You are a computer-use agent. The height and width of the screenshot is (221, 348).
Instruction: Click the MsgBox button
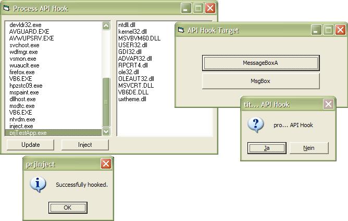[x=260, y=81]
